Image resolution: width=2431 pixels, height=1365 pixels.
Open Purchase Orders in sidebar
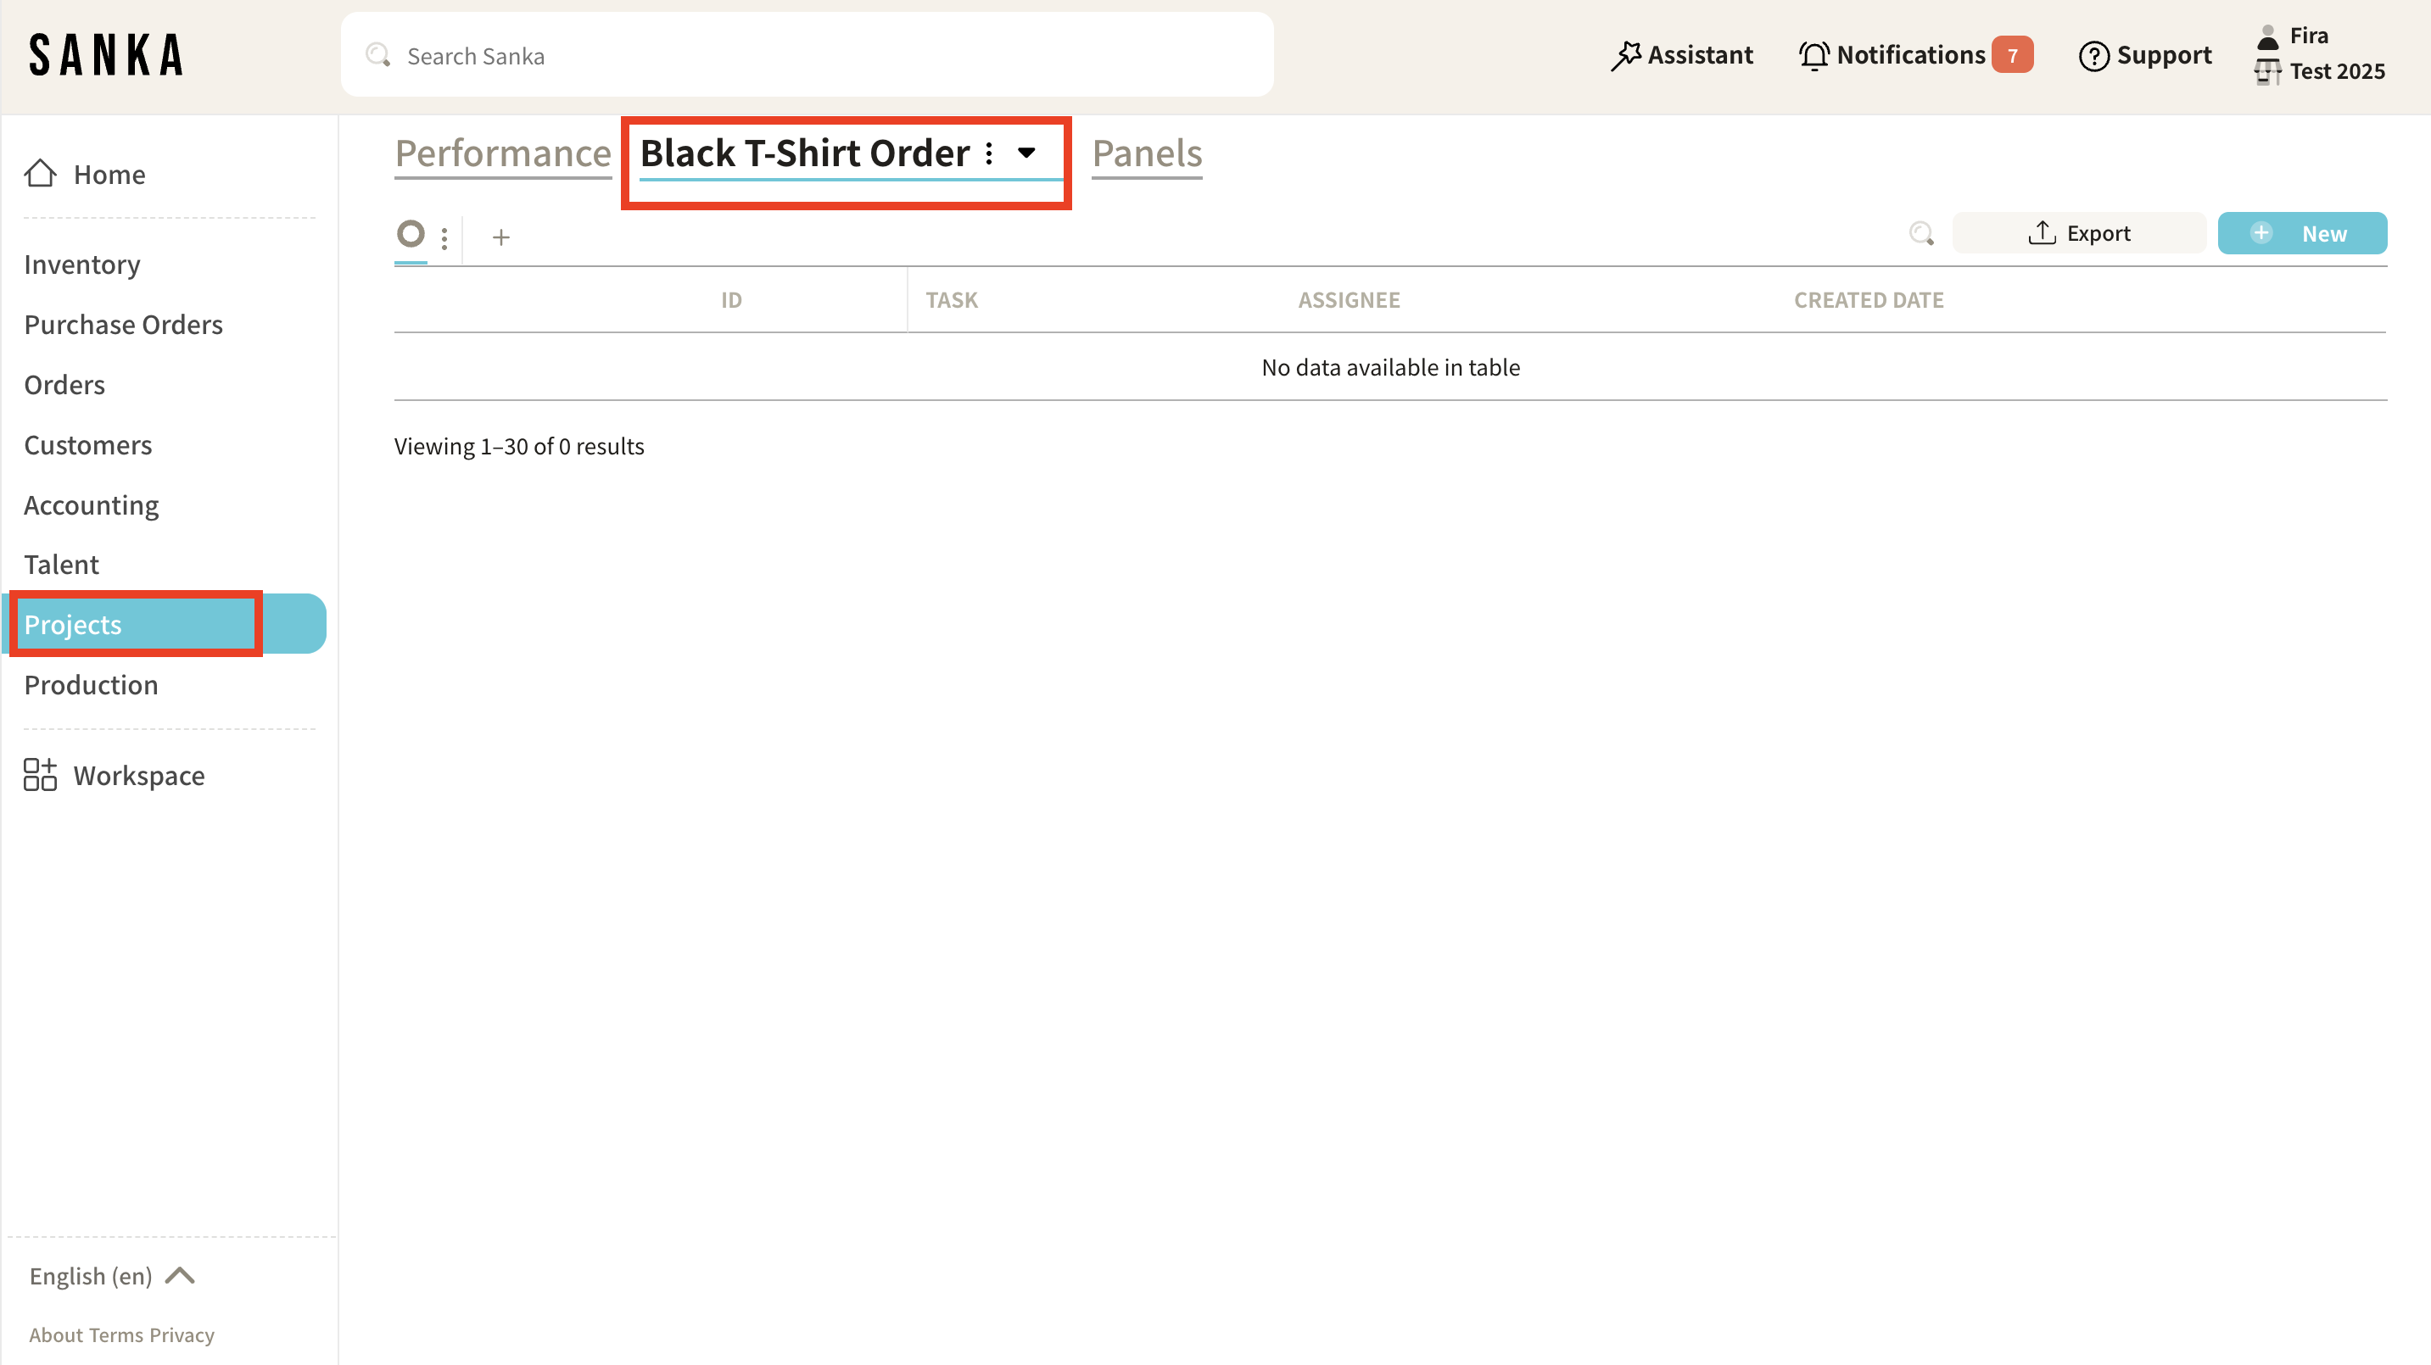(124, 325)
